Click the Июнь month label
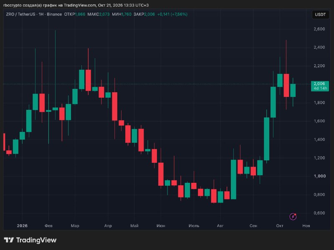This screenshot has width=334, height=250. pos(161,226)
